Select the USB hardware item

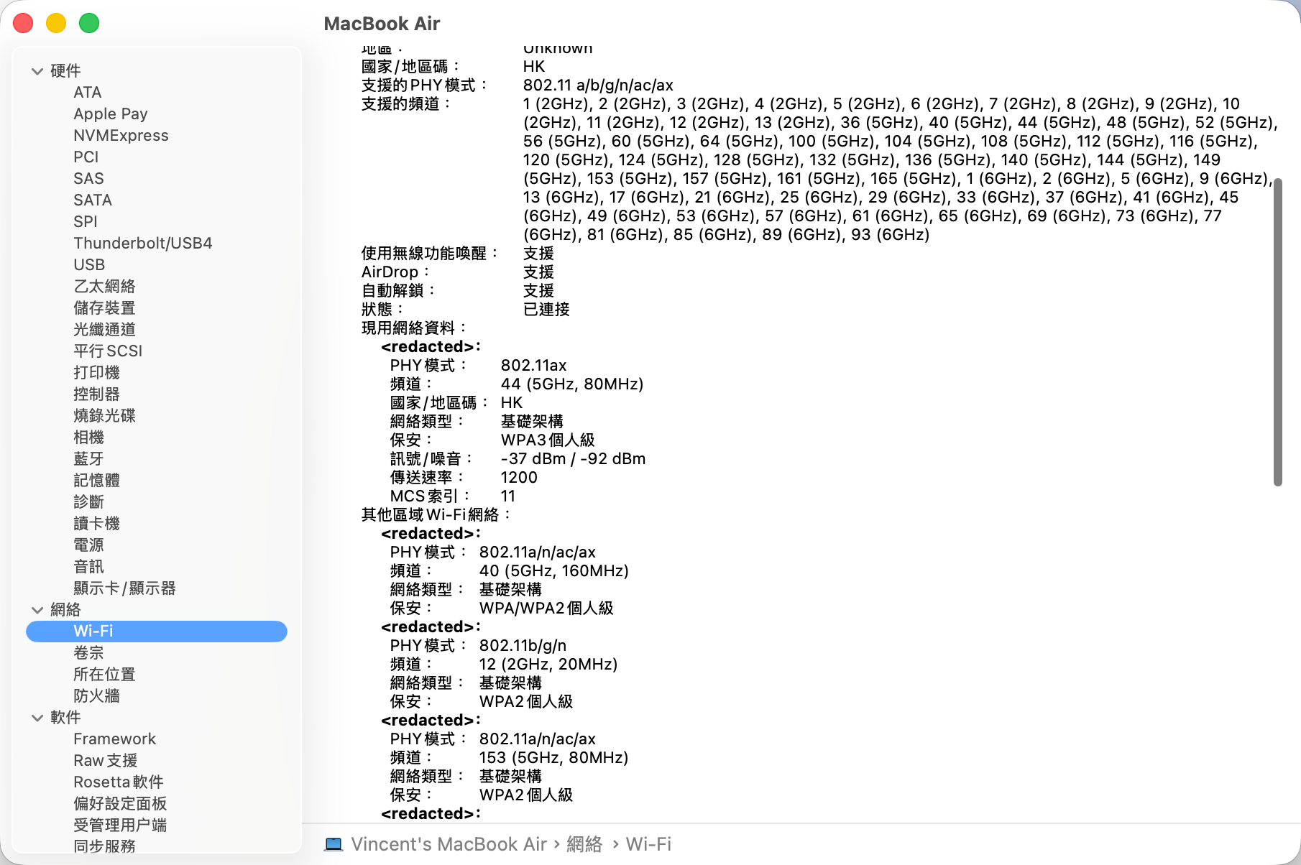pos(89,265)
